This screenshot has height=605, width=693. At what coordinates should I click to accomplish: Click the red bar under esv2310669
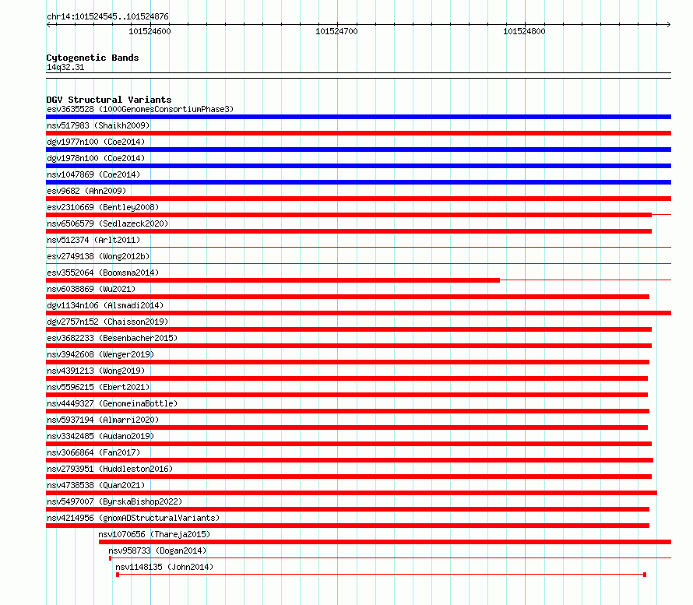click(x=349, y=215)
